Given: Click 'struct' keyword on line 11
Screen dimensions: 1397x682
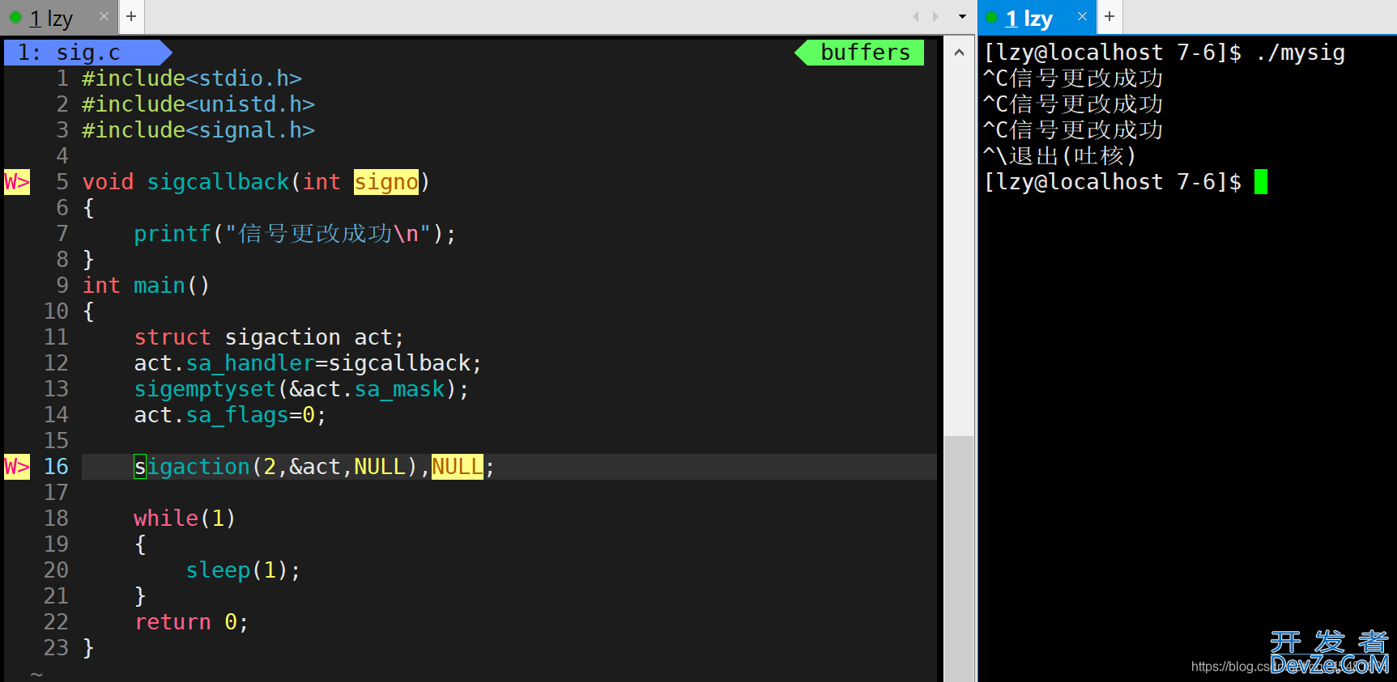Looking at the screenshot, I should click(x=172, y=337).
